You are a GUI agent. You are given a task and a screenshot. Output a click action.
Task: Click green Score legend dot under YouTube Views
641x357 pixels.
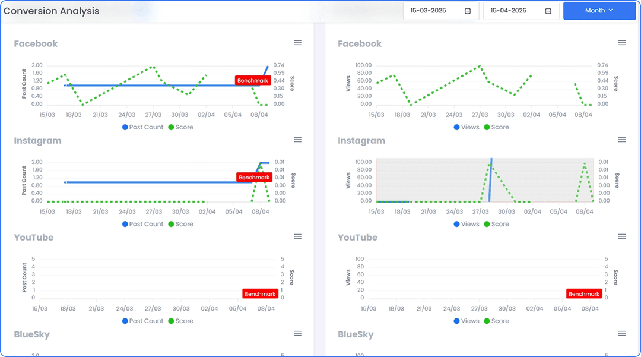tap(487, 321)
